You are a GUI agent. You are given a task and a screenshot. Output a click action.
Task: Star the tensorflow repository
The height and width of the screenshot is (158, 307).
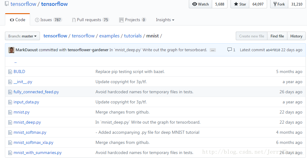[x=240, y=4]
